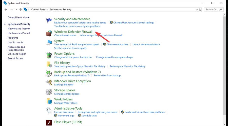Open the address bar history dropdown
The width and height of the screenshot is (228, 126).
(197, 10)
